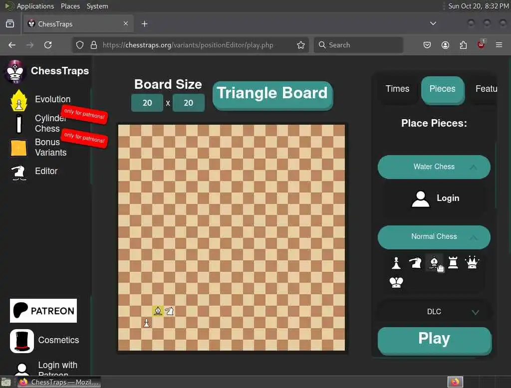511x388 pixels.
Task: Reload the page in Firefox
Action: coord(48,45)
